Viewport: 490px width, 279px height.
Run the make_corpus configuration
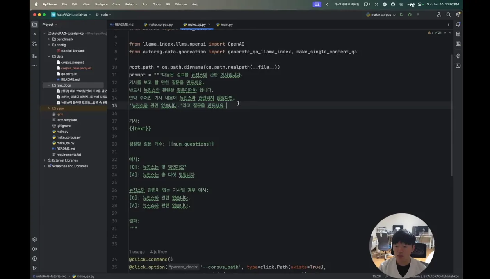click(401, 15)
